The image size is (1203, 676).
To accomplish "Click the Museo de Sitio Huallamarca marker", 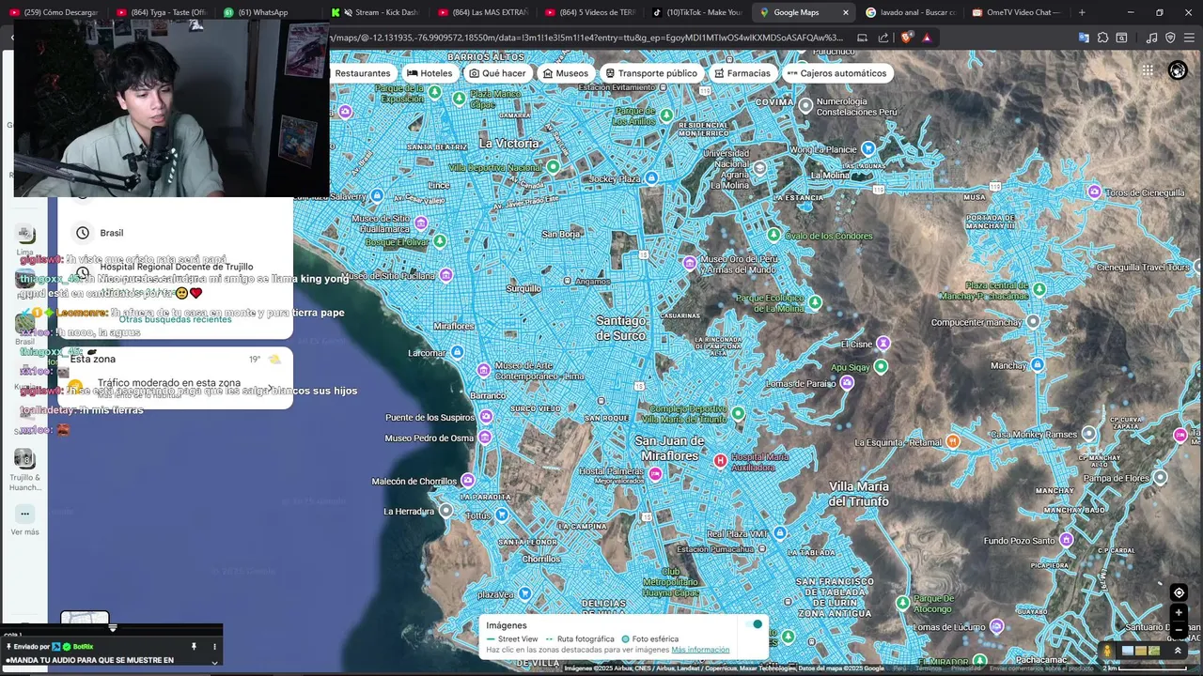I will (421, 223).
